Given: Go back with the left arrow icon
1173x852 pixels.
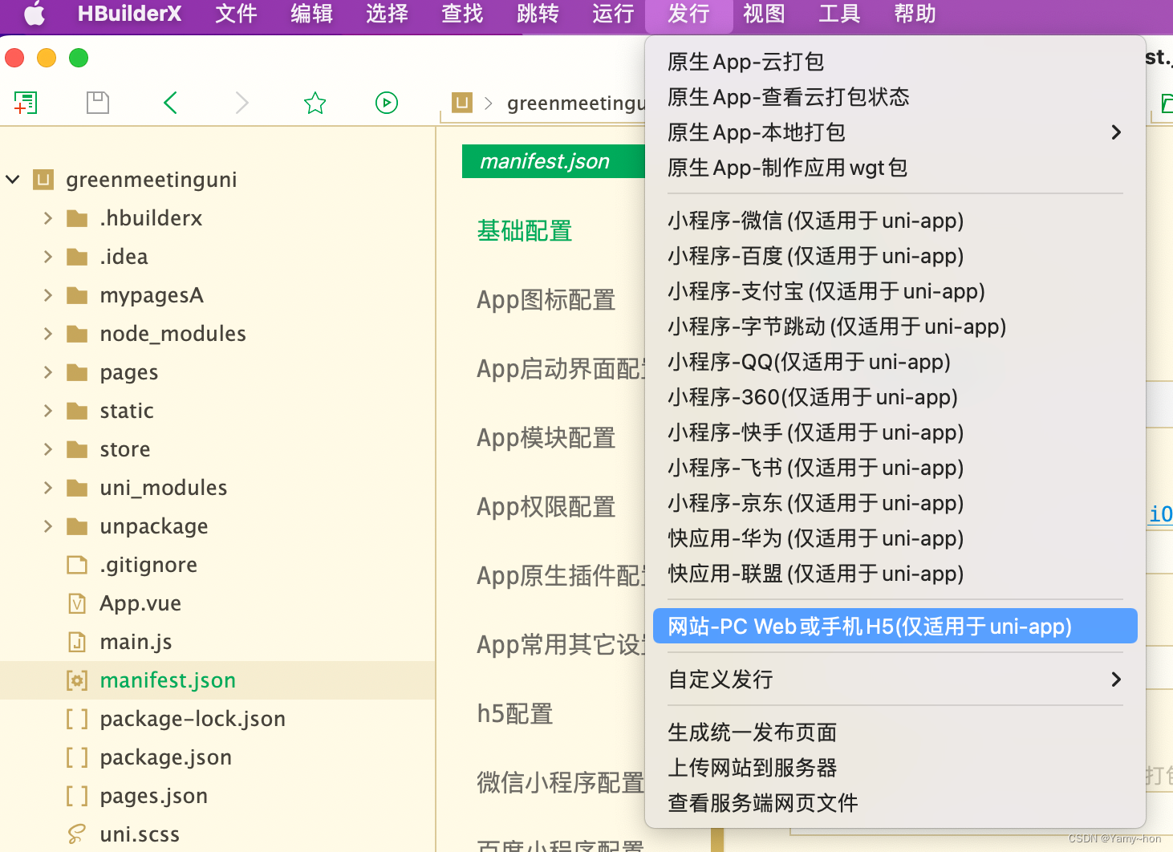Looking at the screenshot, I should pos(170,102).
